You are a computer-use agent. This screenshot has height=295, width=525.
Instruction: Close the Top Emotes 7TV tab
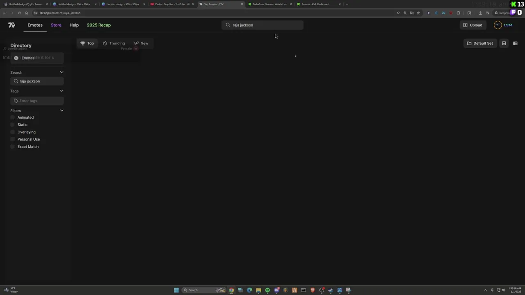[242, 4]
